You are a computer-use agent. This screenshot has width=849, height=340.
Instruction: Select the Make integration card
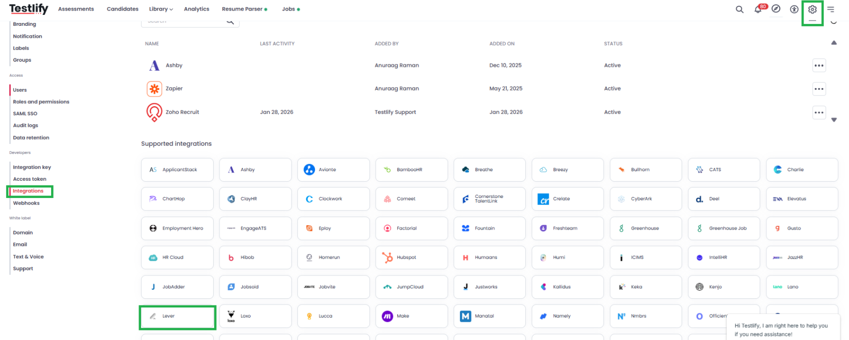click(412, 316)
